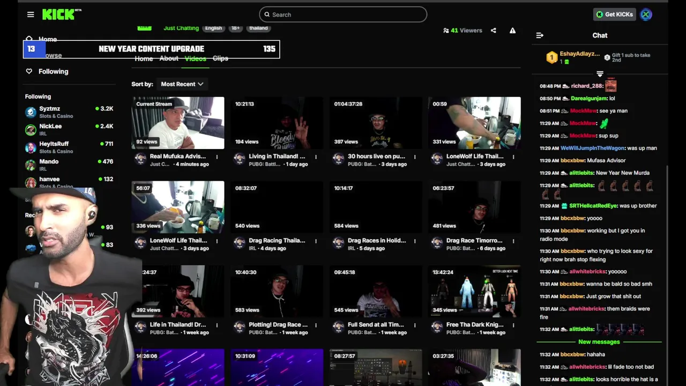This screenshot has height=386, width=686.
Task: Open the 13:42:24 Free Tha Dark Knig thumbnail
Action: click(474, 291)
